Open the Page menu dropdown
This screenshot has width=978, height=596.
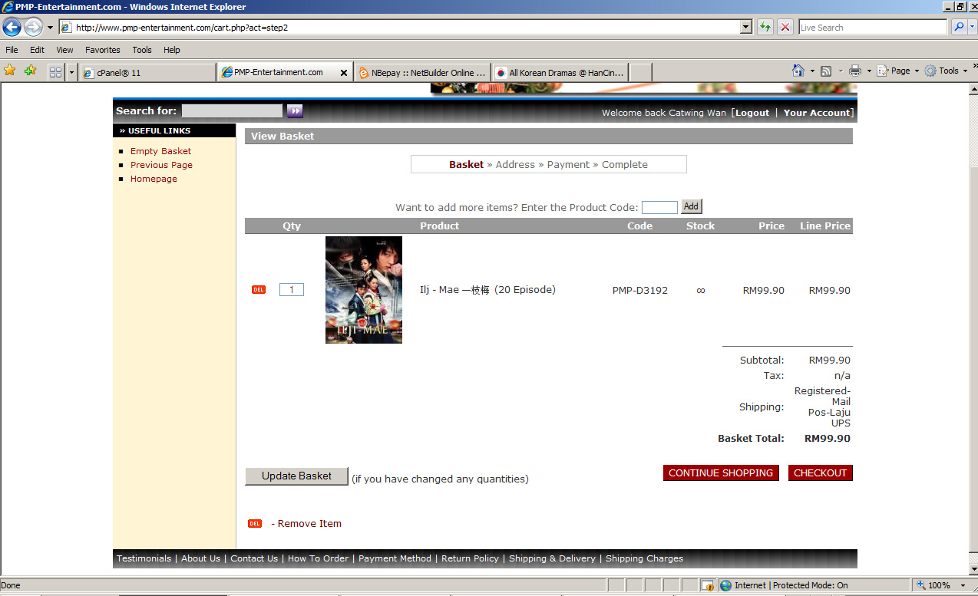(x=900, y=71)
